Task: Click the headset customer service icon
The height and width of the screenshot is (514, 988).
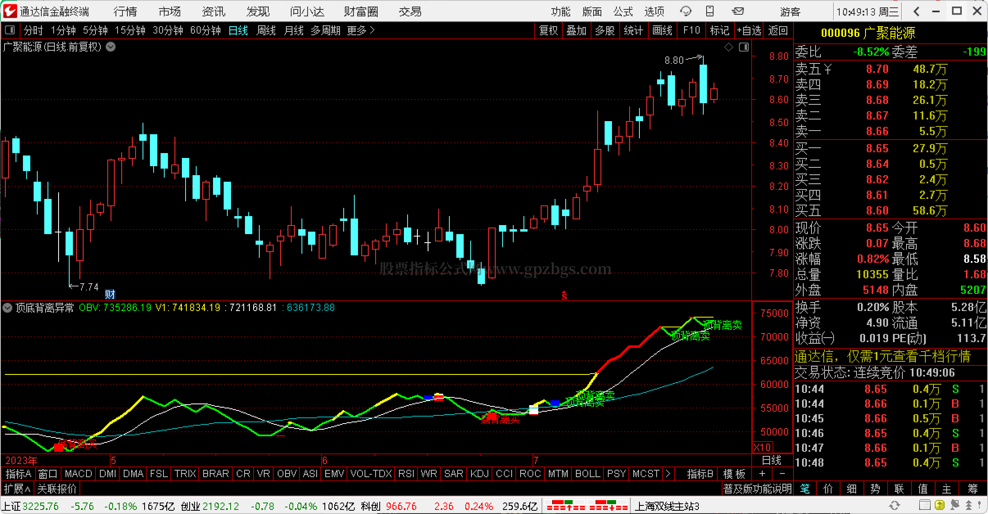Action: [685, 11]
